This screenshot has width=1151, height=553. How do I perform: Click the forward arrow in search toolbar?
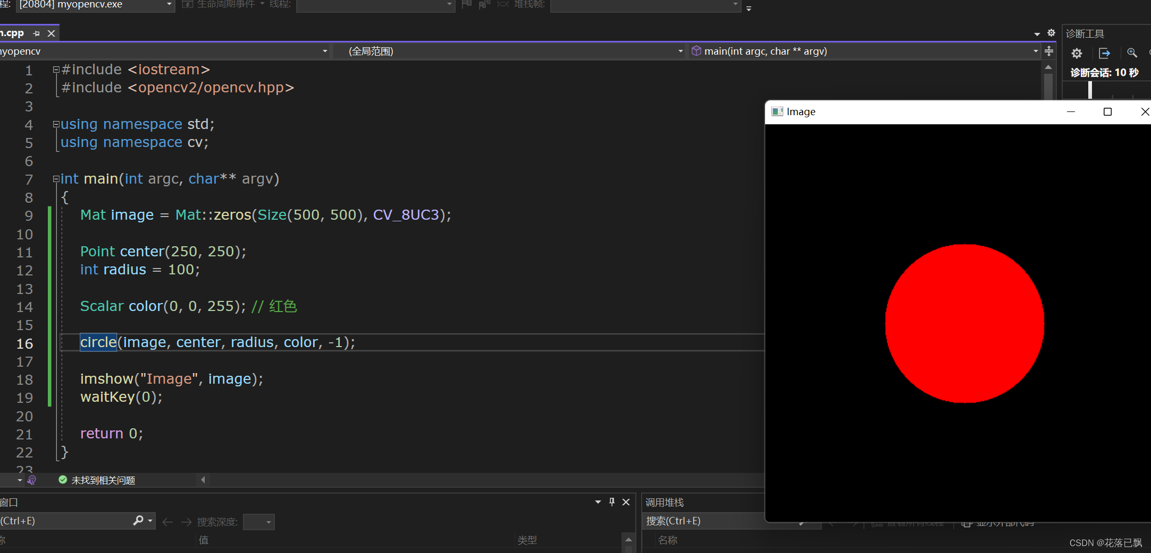[186, 522]
